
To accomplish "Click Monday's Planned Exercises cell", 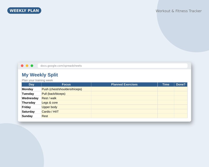I will click(x=124, y=89).
